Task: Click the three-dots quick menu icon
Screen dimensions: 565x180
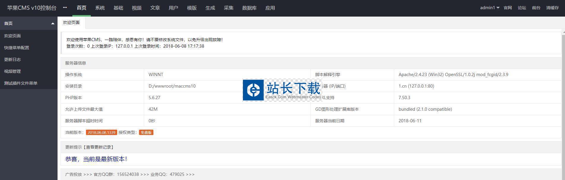Action: click(65, 8)
